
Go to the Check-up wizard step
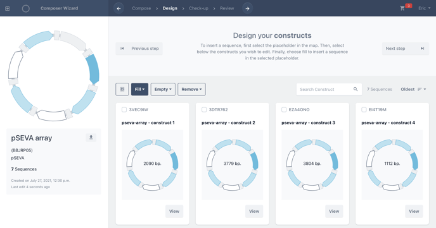click(x=198, y=8)
